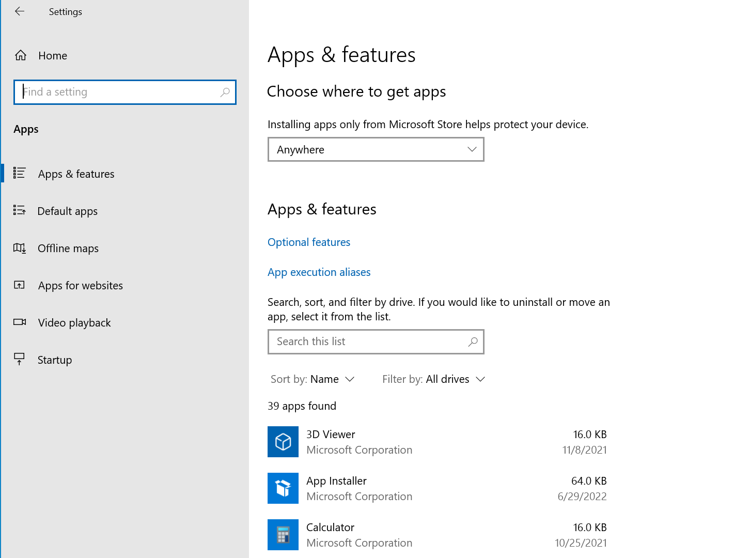
Task: Click the back arrow in Settings
Action: pos(19,11)
